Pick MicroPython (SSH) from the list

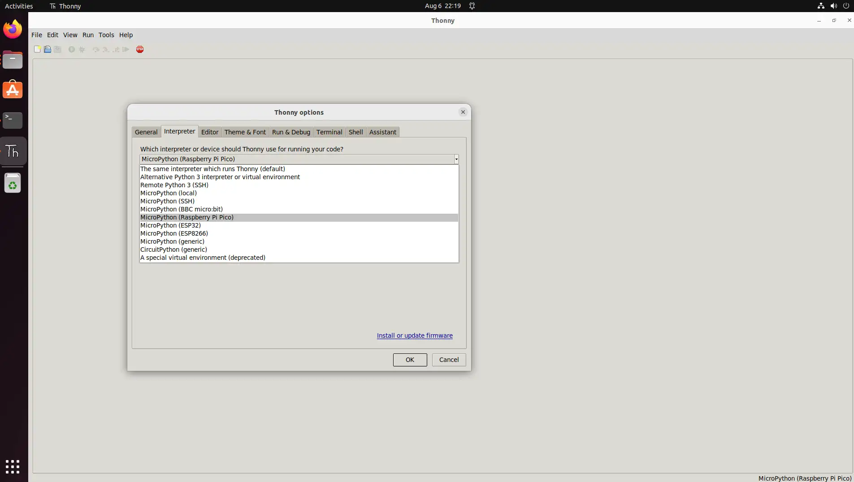(299, 201)
